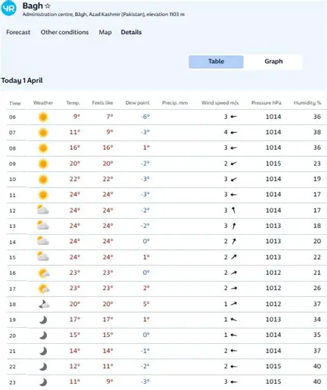Image resolution: width=327 pixels, height=390 pixels.
Task: Click the Dew point column header
Action: 137,103
